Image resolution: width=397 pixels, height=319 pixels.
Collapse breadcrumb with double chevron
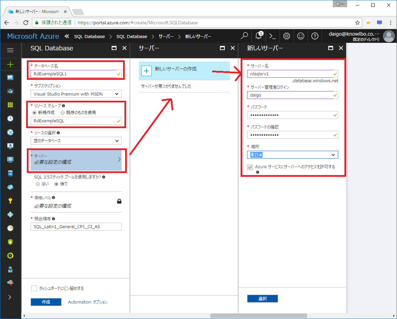pyautogui.click(x=67, y=36)
